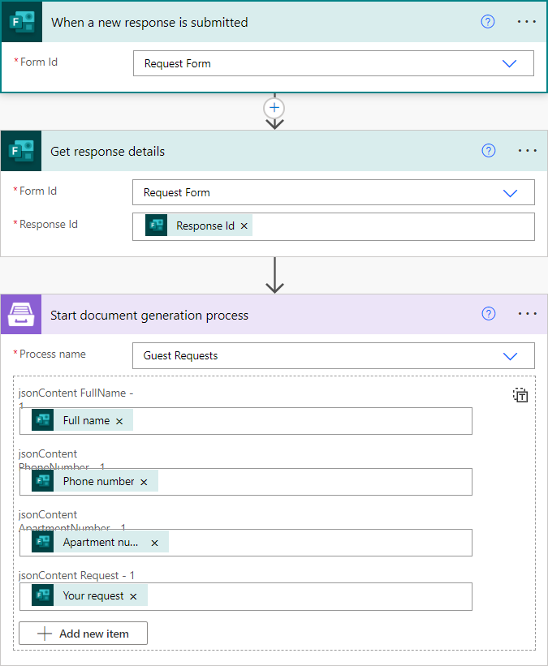Expand Form Id chevron in Get response details

[510, 193]
